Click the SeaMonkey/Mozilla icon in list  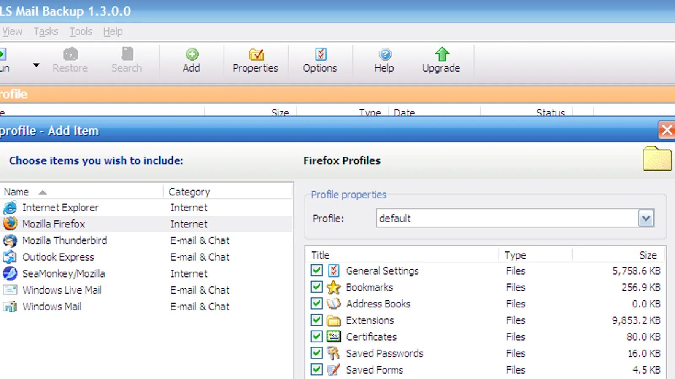pyautogui.click(x=10, y=273)
